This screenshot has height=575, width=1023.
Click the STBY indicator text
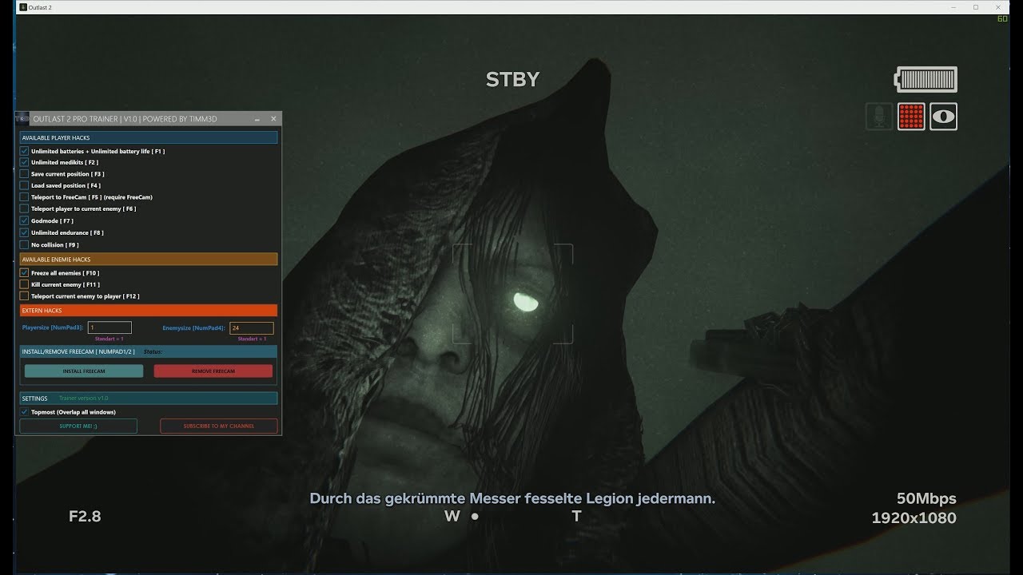tap(513, 79)
